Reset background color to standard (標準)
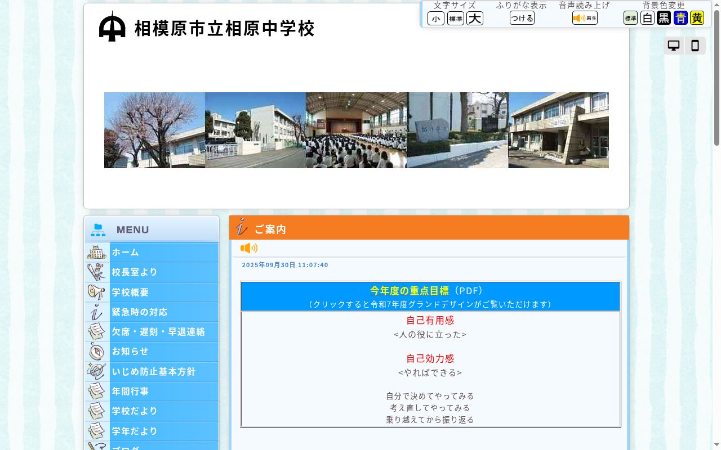Screen dimensions: 721x450 (630, 18)
